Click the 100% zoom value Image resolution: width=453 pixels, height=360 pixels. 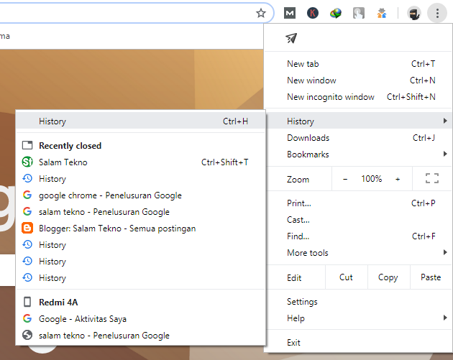point(372,179)
